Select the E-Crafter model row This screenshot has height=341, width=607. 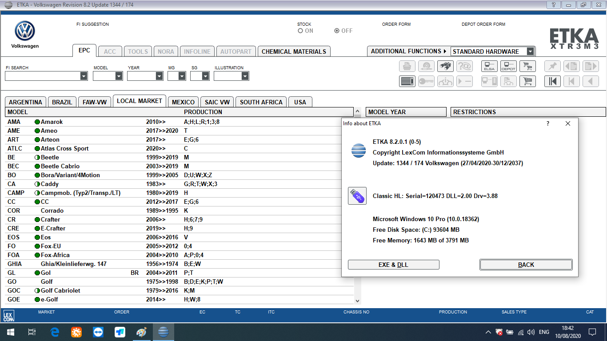click(x=180, y=228)
